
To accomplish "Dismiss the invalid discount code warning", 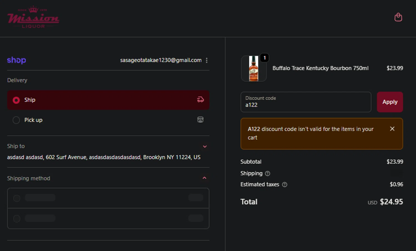I will (x=392, y=129).
